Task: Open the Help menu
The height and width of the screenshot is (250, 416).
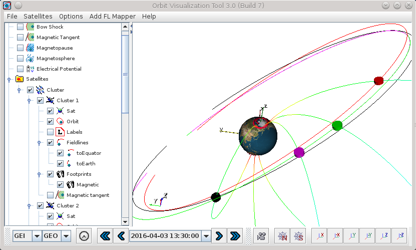Action: [x=149, y=17]
